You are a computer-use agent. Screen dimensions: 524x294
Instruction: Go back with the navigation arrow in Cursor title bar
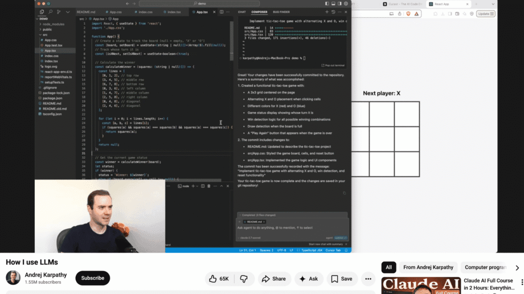[x=127, y=4]
